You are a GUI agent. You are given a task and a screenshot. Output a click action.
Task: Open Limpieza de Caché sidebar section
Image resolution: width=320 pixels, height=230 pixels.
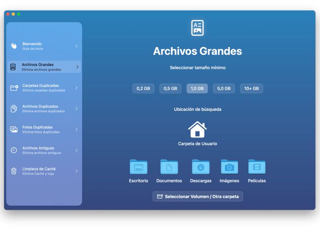pos(44,171)
